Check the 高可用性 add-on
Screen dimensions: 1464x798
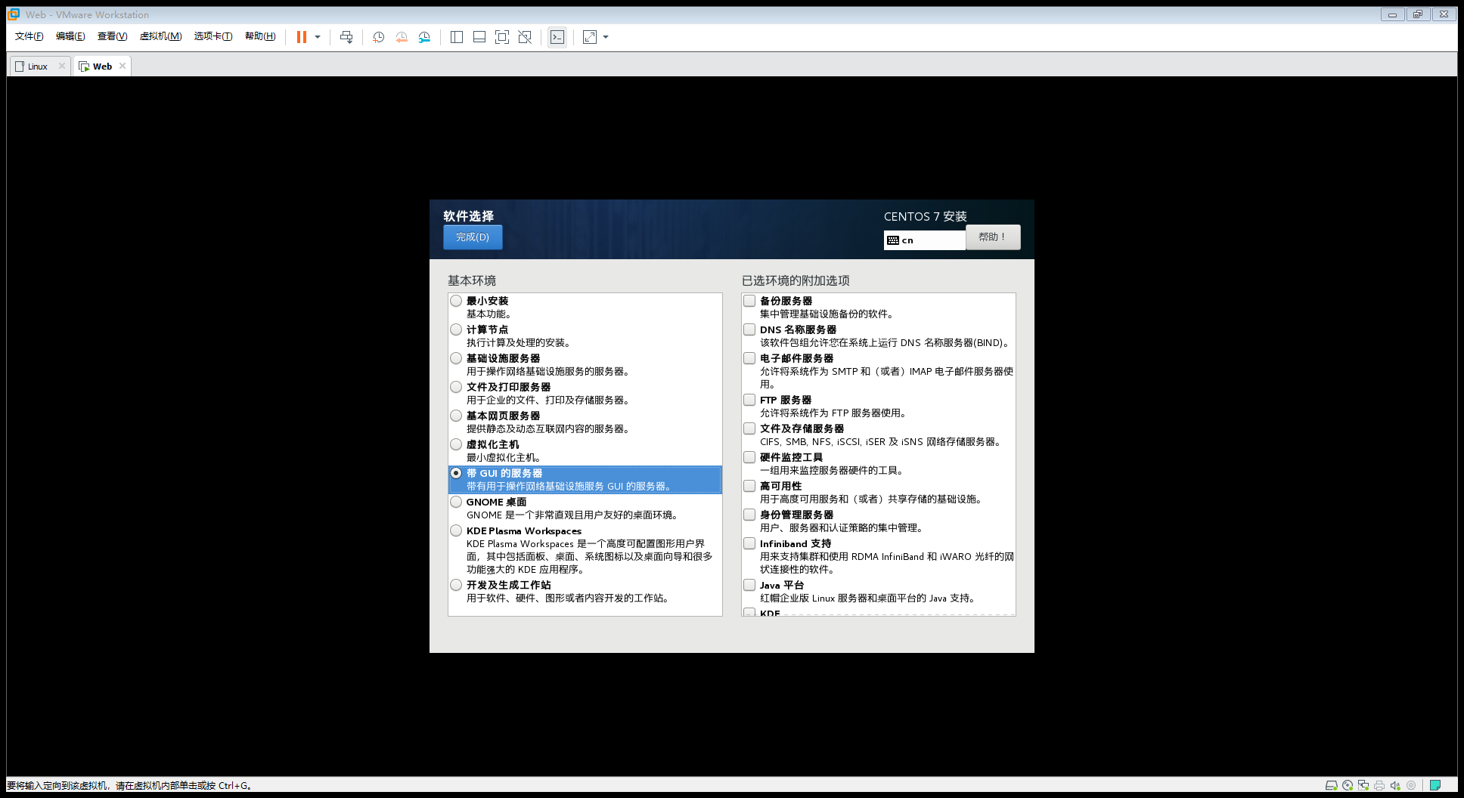749,486
